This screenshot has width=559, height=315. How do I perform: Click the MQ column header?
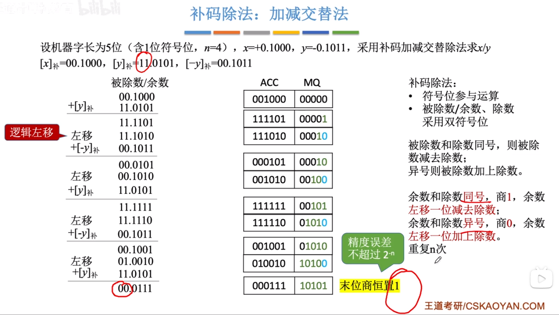click(312, 83)
